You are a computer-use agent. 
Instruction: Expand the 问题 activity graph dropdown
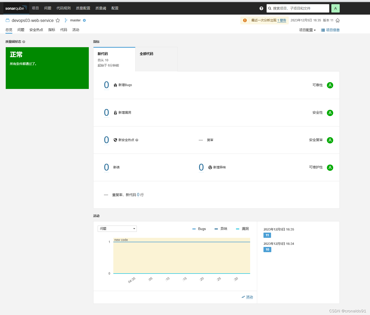coord(117,229)
